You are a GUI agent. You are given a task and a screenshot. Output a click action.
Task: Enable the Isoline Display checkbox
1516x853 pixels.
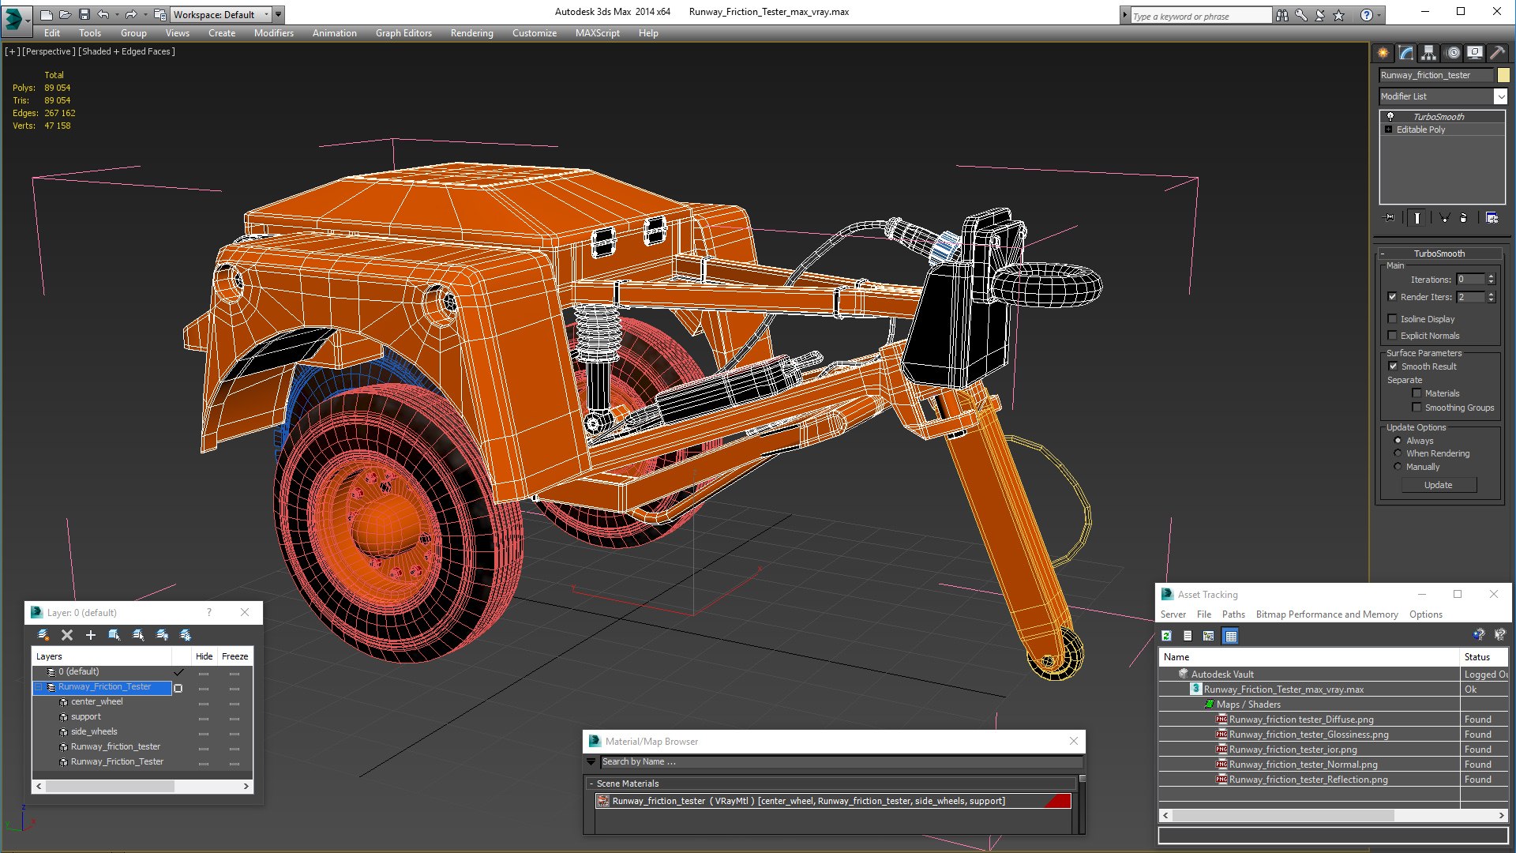coord(1393,319)
